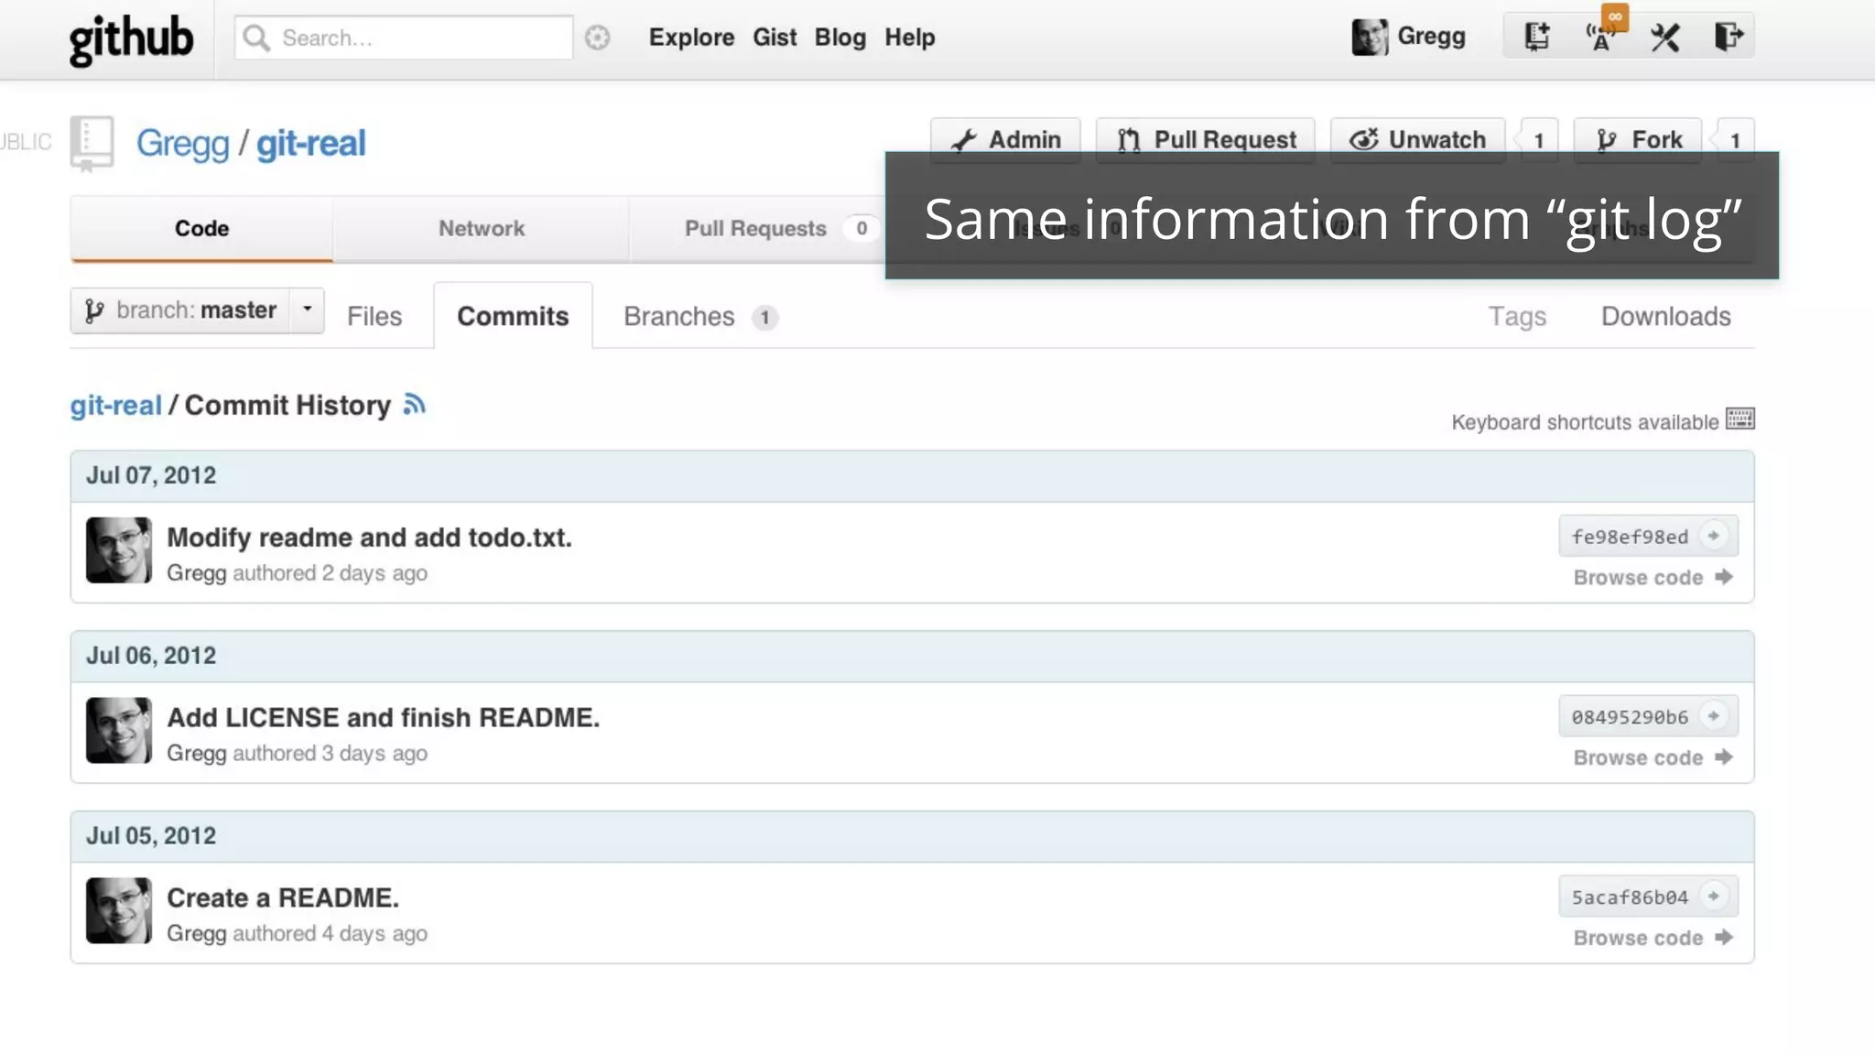The height and width of the screenshot is (1055, 1875).
Task: Open account settings tools icon
Action: click(x=1664, y=38)
